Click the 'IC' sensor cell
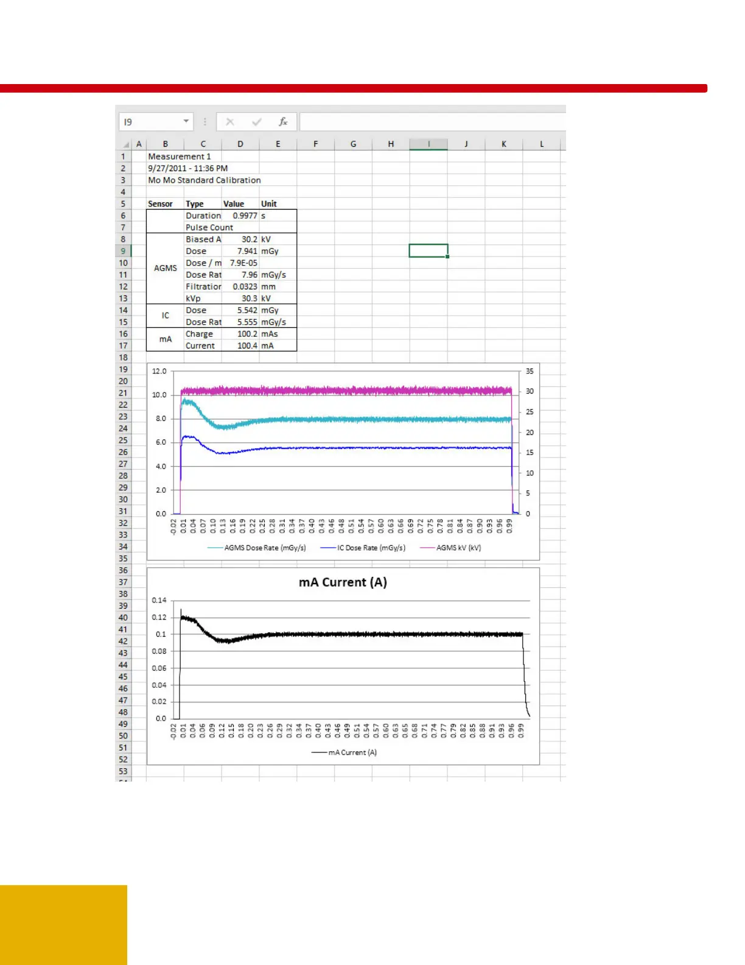Image resolution: width=745 pixels, height=965 pixels. 166,316
